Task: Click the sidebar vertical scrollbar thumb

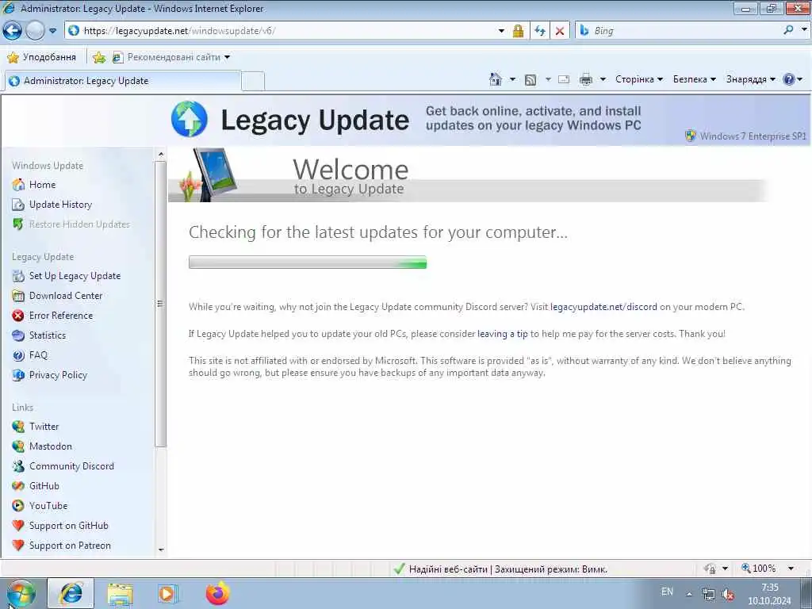Action: pos(160,304)
